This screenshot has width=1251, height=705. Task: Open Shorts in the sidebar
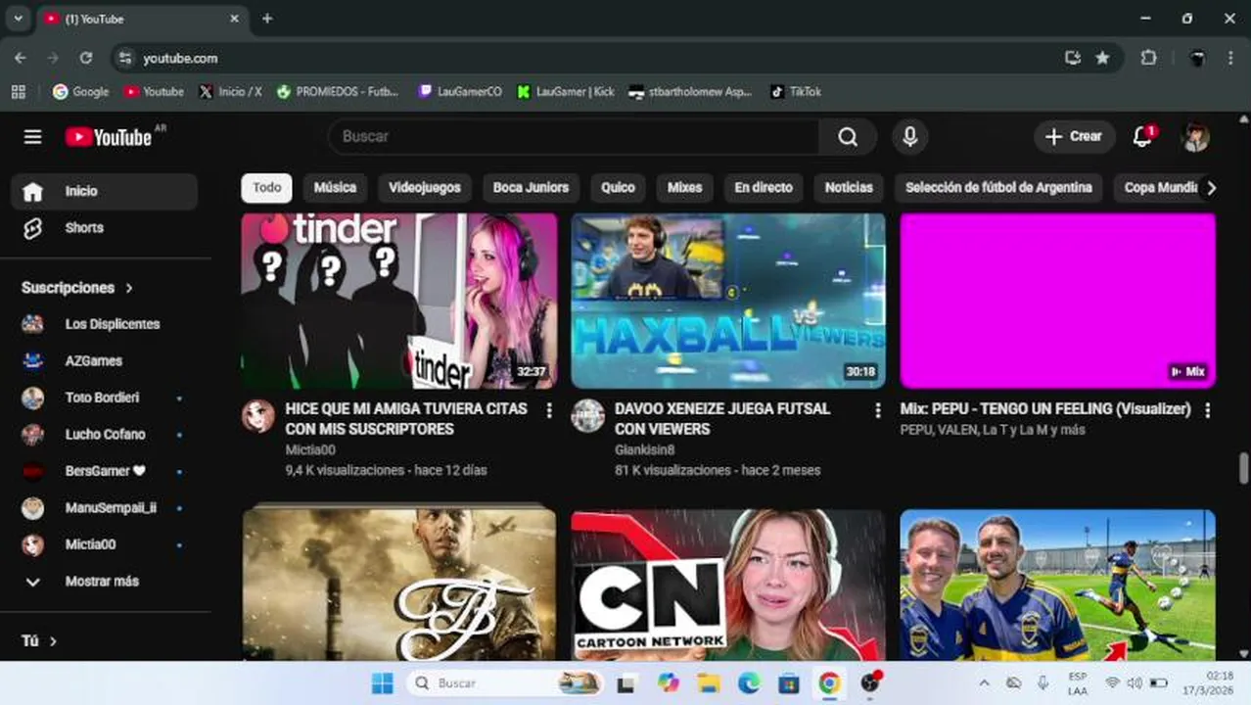point(104,227)
